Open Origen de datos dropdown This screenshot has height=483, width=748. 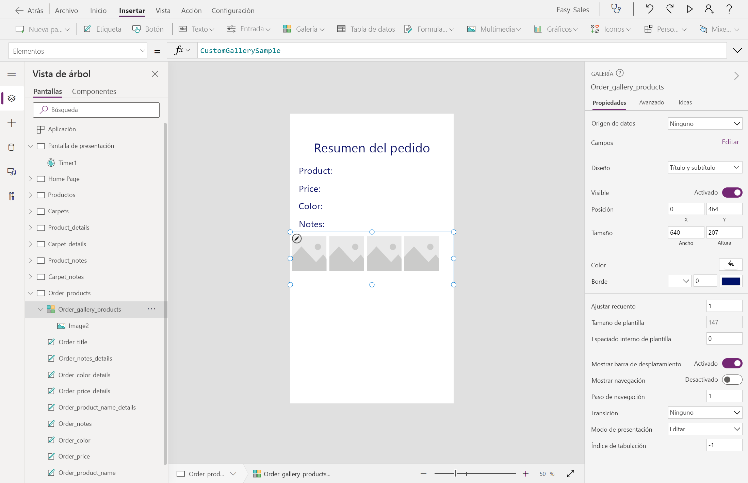pyautogui.click(x=705, y=123)
